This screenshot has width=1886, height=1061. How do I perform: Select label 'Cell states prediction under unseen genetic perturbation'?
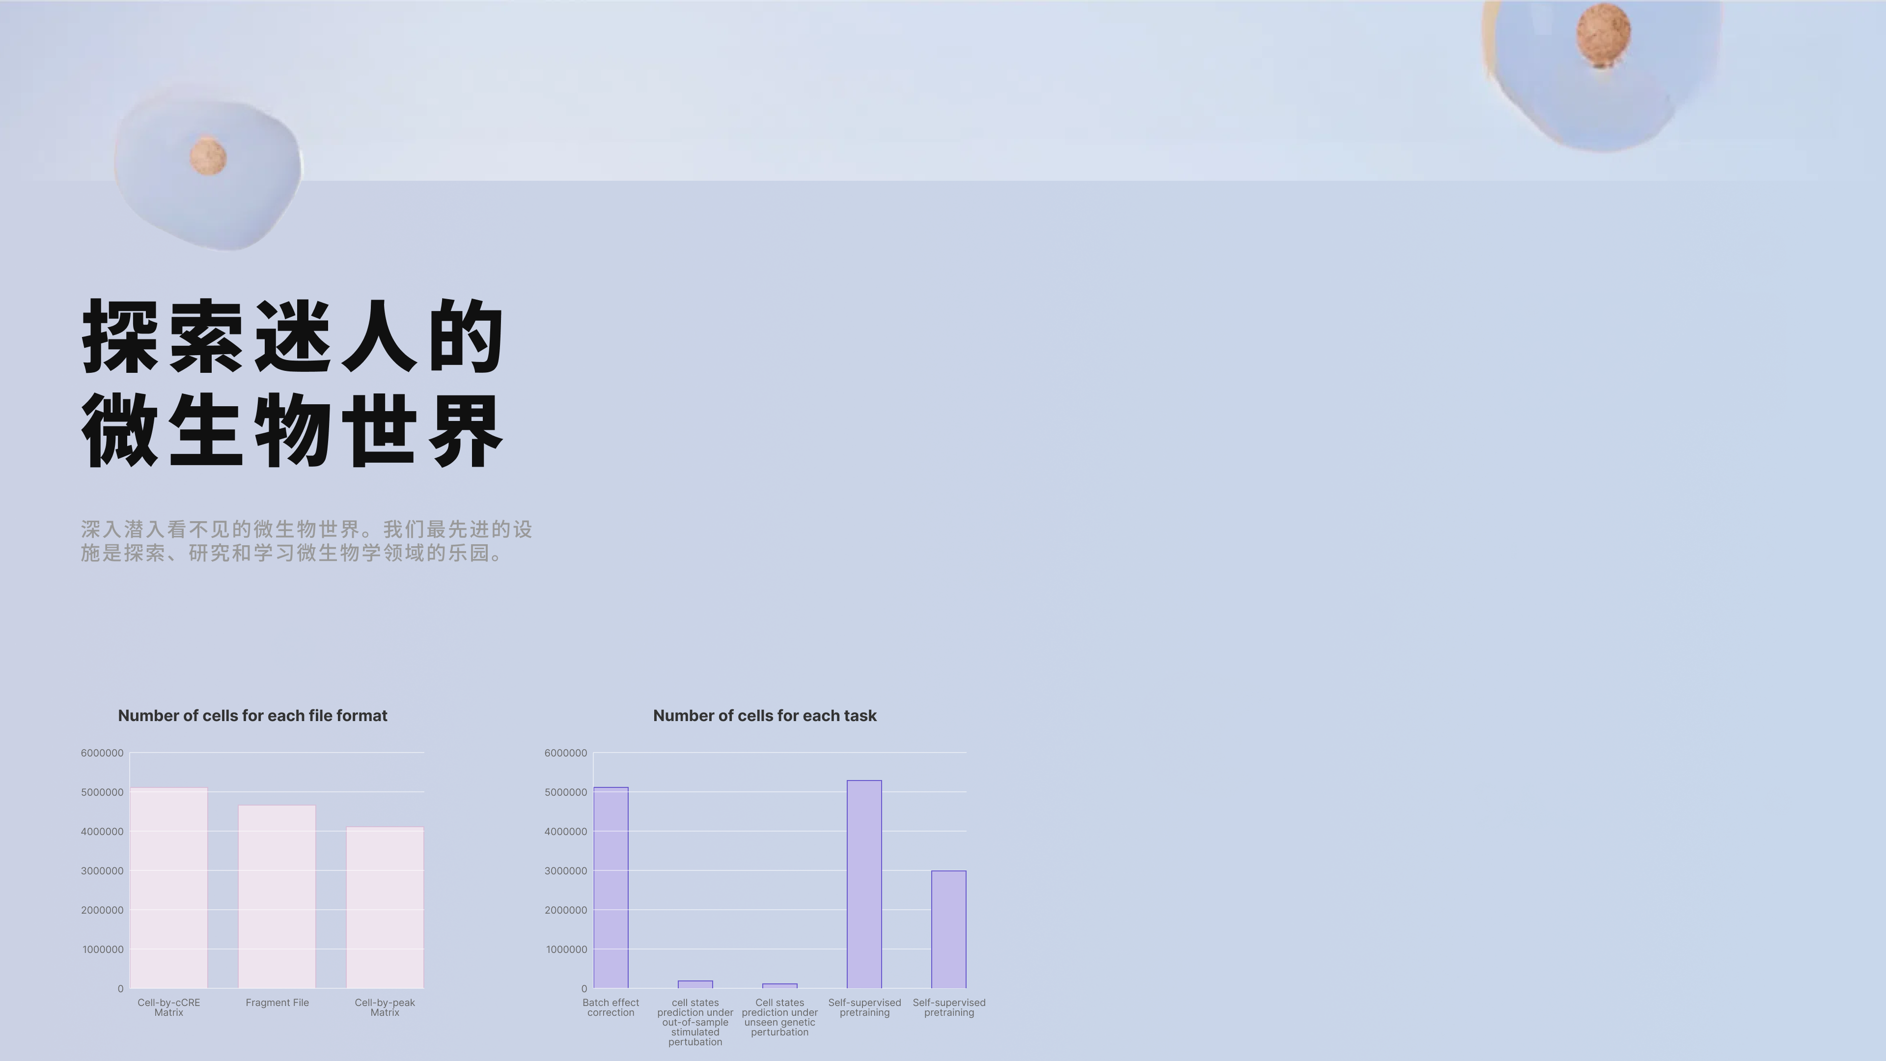780,1017
